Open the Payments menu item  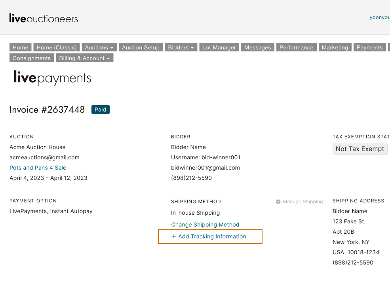tap(369, 47)
